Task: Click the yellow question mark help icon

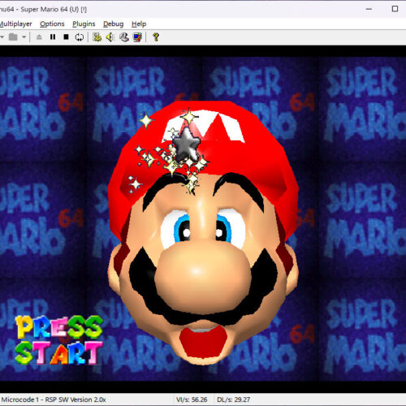Action: click(x=156, y=37)
